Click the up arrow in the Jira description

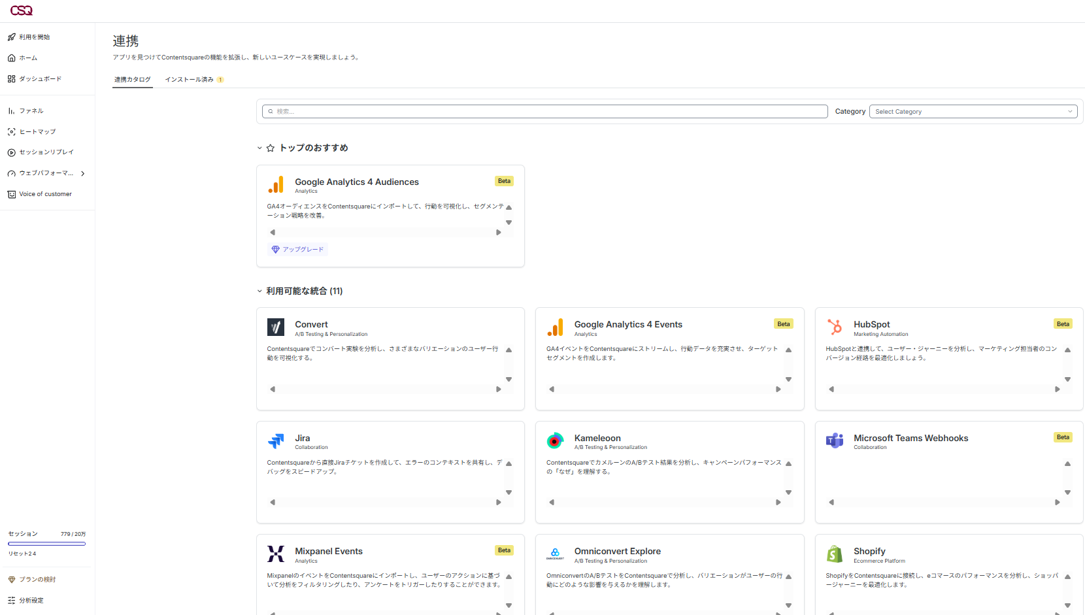(x=509, y=464)
